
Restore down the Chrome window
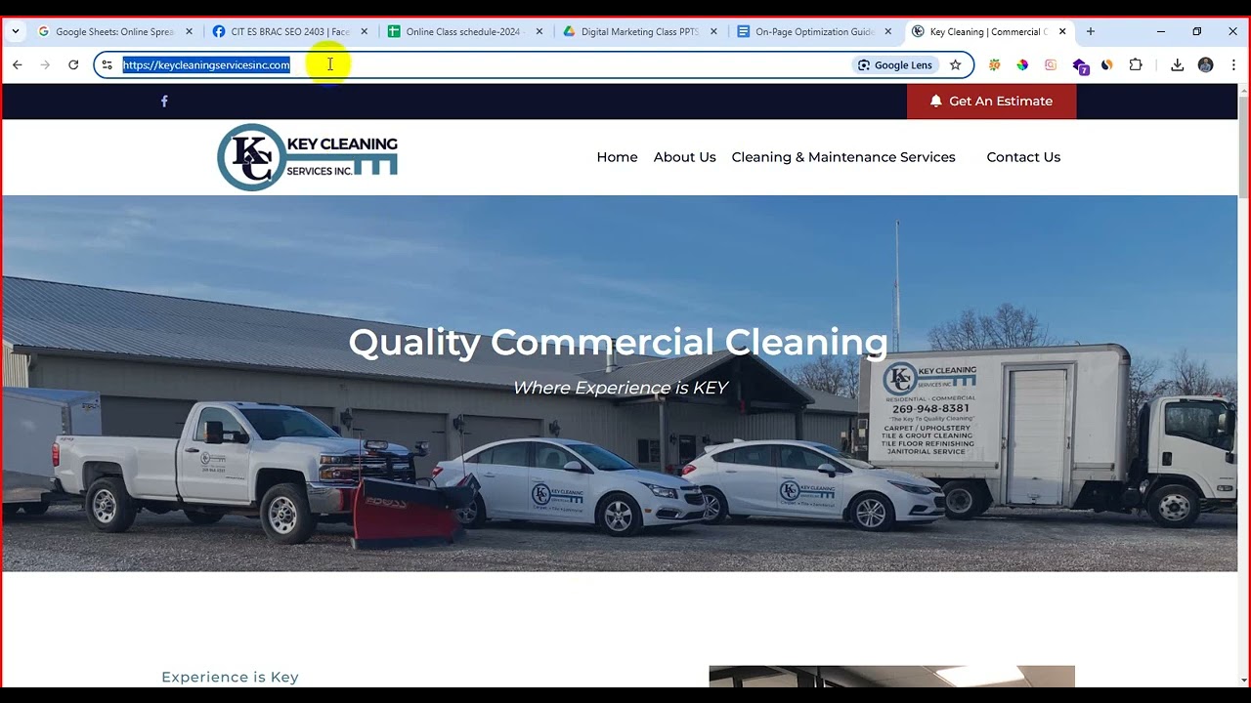[1196, 31]
